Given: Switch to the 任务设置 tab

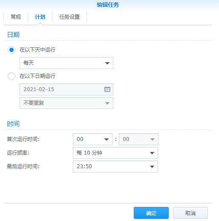Looking at the screenshot, I should (69, 17).
